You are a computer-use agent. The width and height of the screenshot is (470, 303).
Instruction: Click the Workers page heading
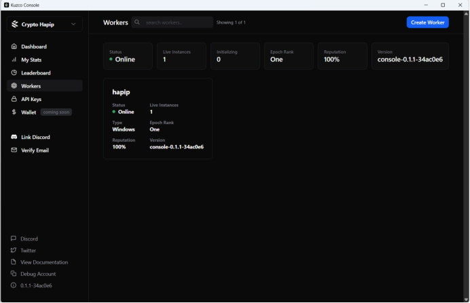pos(115,22)
